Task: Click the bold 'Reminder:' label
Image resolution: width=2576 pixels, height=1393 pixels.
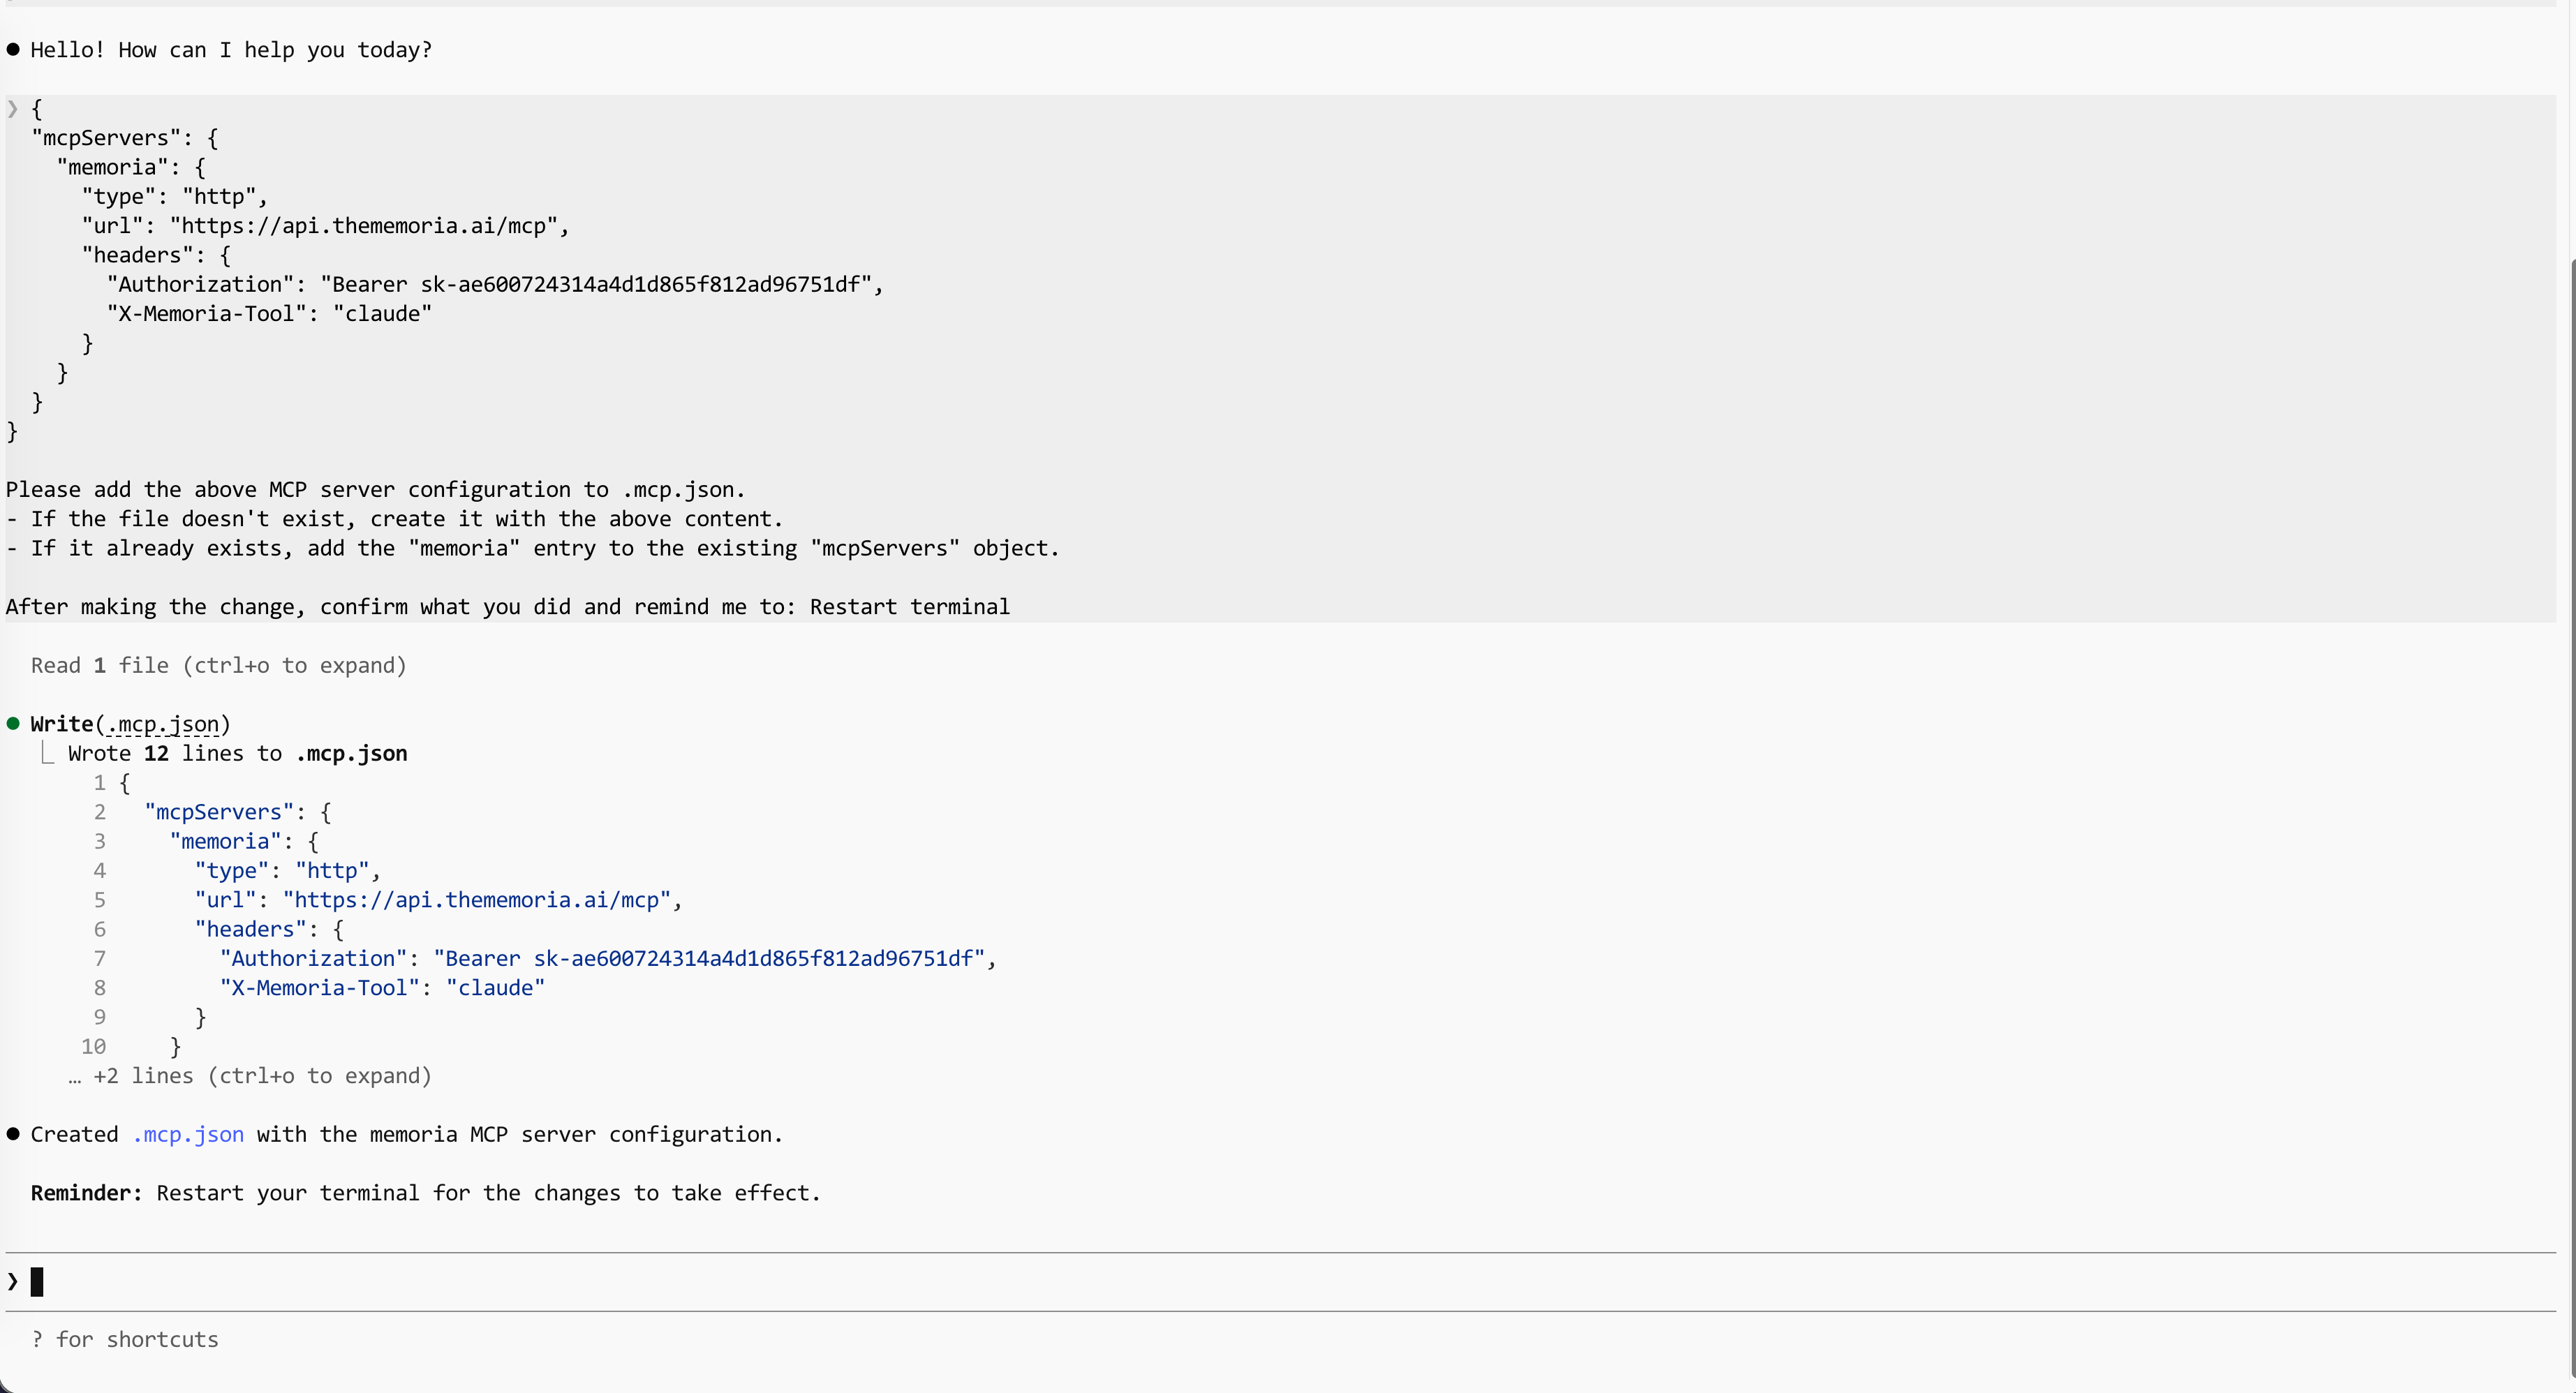Action: pyautogui.click(x=86, y=1193)
